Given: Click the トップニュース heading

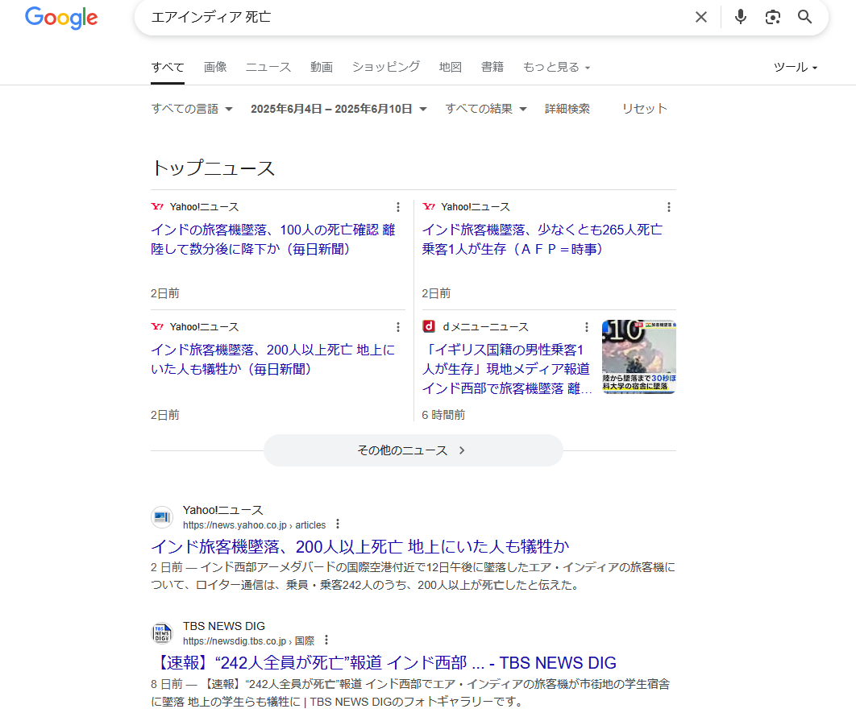Looking at the screenshot, I should tap(213, 168).
